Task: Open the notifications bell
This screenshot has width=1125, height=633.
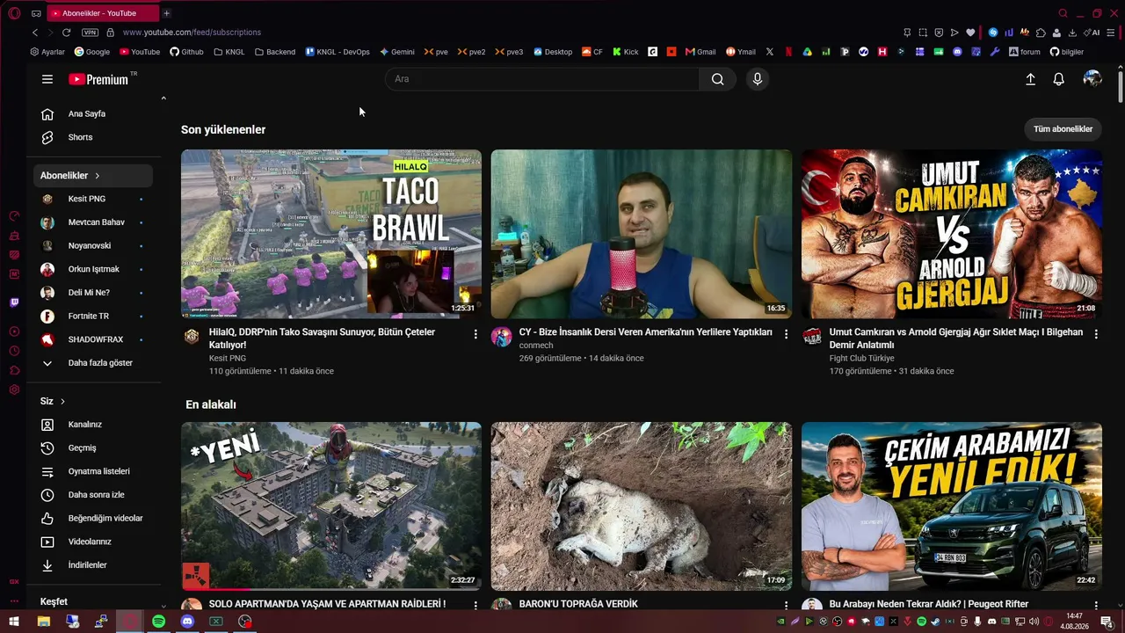Action: coord(1059,79)
